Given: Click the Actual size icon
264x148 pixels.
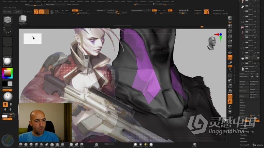Looking at the screenshot, I should [x=230, y=36].
